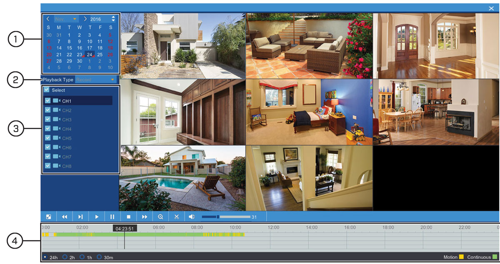Start playback with the play button
The image size is (500, 264).
tap(97, 217)
